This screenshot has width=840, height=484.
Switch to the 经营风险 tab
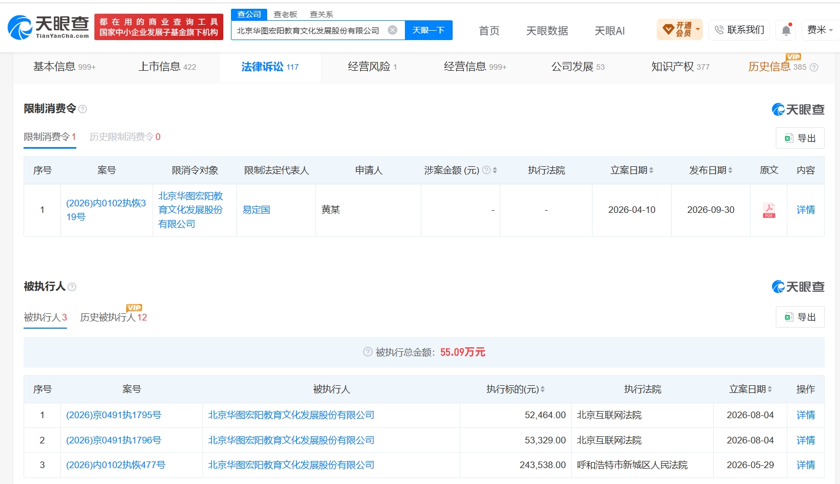pos(372,67)
